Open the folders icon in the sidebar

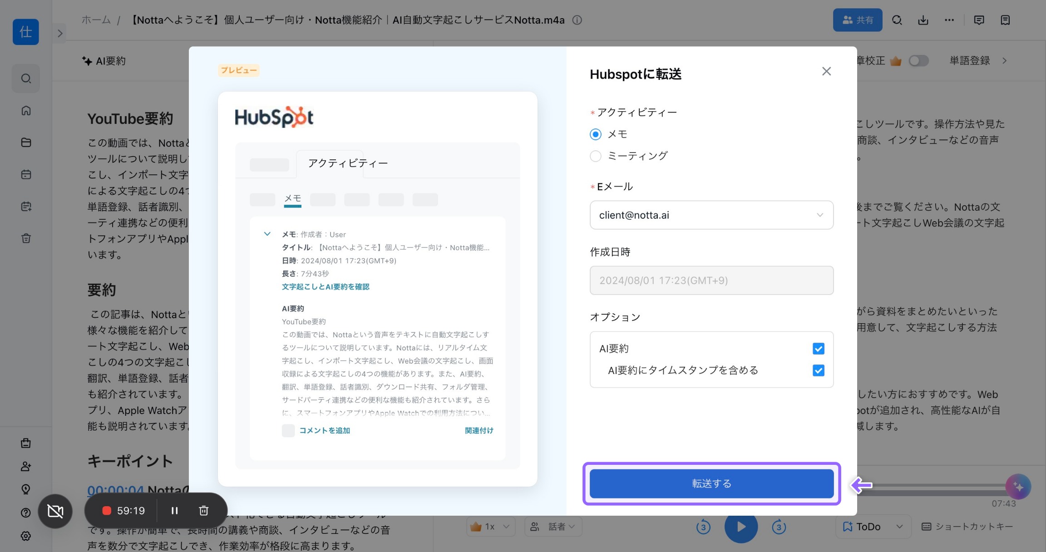click(26, 142)
